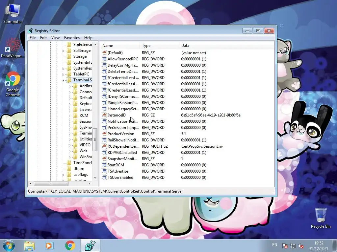The image size is (337, 252).
Task: Select the fSingleSessionP... value icon
Action: [104, 102]
